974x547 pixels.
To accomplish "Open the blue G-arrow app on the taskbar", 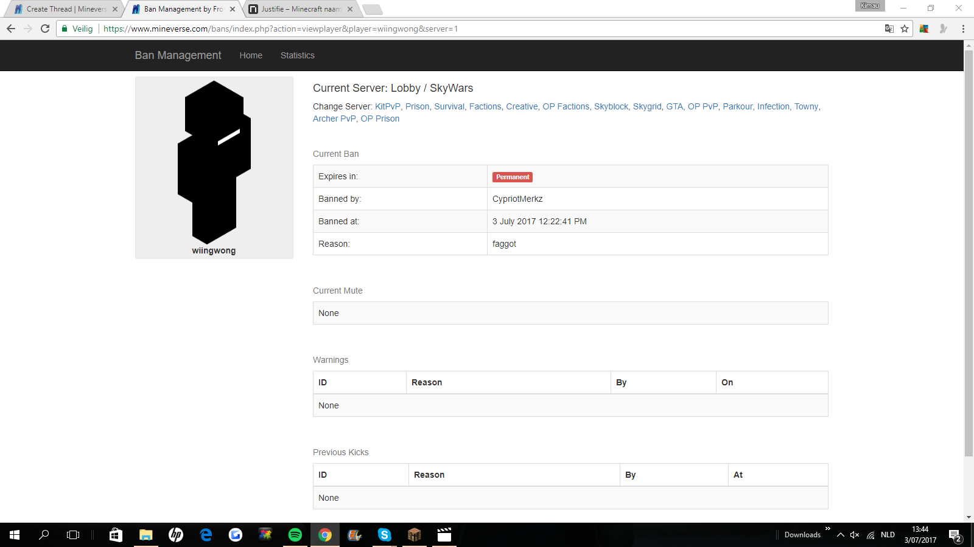I will [x=236, y=535].
